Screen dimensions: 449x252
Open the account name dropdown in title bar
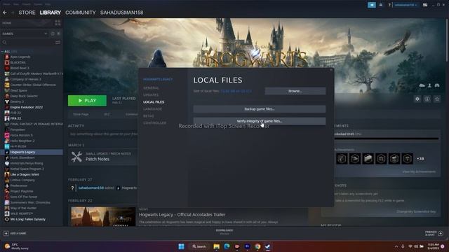coord(406,5)
